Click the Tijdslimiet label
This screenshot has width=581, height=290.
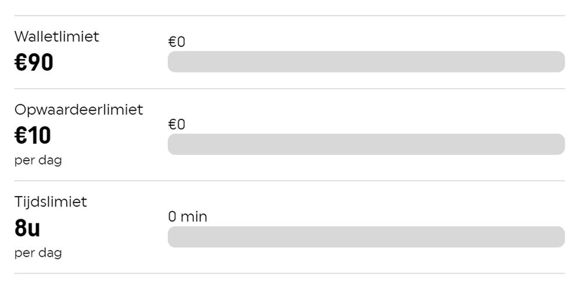click(x=51, y=202)
